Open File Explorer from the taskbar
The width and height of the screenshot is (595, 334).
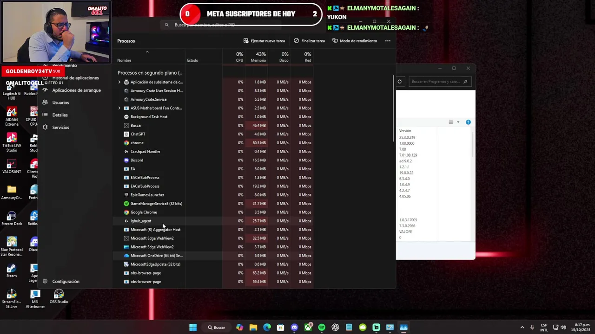point(253,328)
